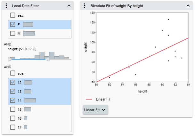Click the right height range slider handle
Image resolution: width=195 pixels, height=137 pixels.
47,59
